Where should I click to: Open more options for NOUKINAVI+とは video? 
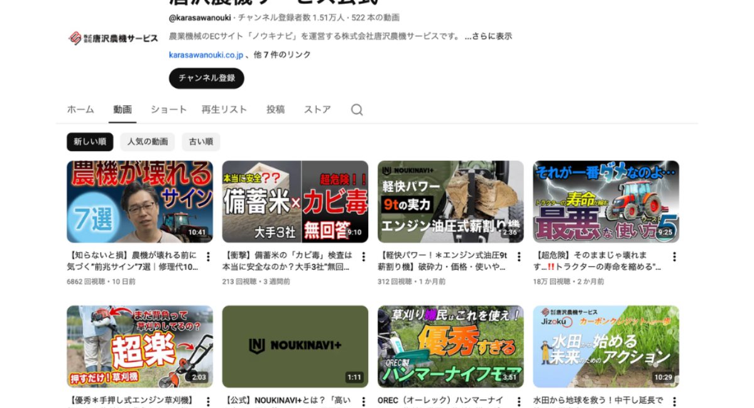coord(363,401)
